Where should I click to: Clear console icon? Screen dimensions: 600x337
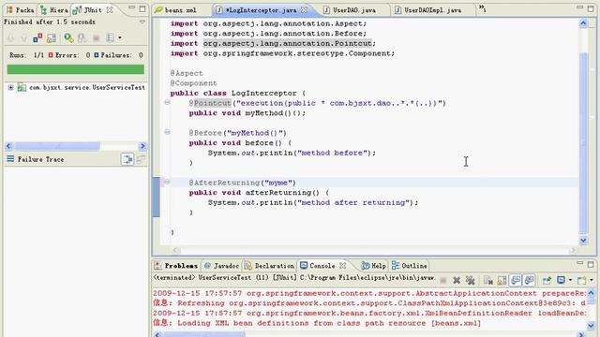point(487,281)
